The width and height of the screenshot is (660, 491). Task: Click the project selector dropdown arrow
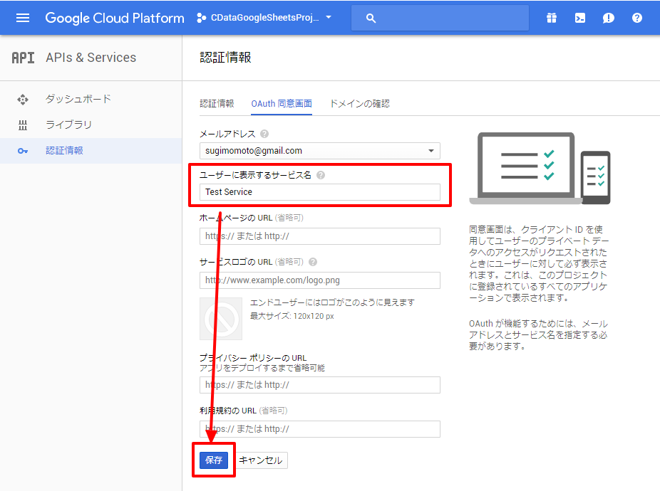point(329,18)
